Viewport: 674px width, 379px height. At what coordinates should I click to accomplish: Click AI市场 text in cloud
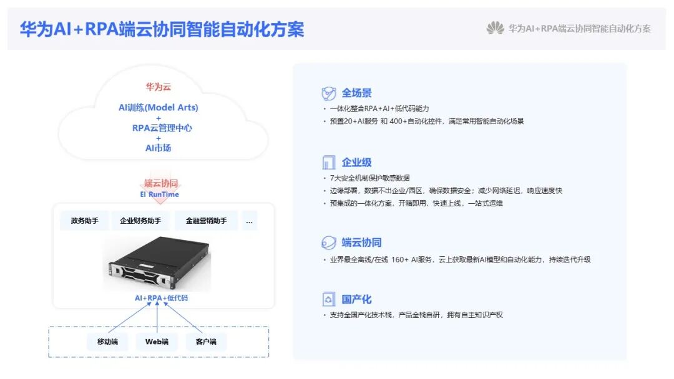tap(158, 148)
